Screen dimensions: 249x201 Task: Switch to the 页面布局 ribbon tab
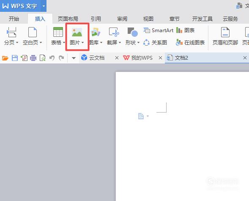coord(68,19)
